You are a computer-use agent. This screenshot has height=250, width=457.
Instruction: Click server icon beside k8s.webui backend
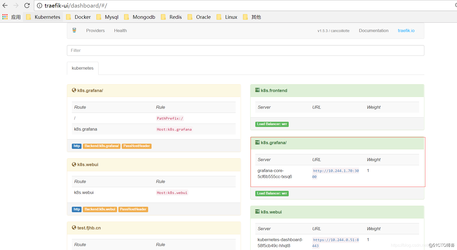(x=257, y=212)
